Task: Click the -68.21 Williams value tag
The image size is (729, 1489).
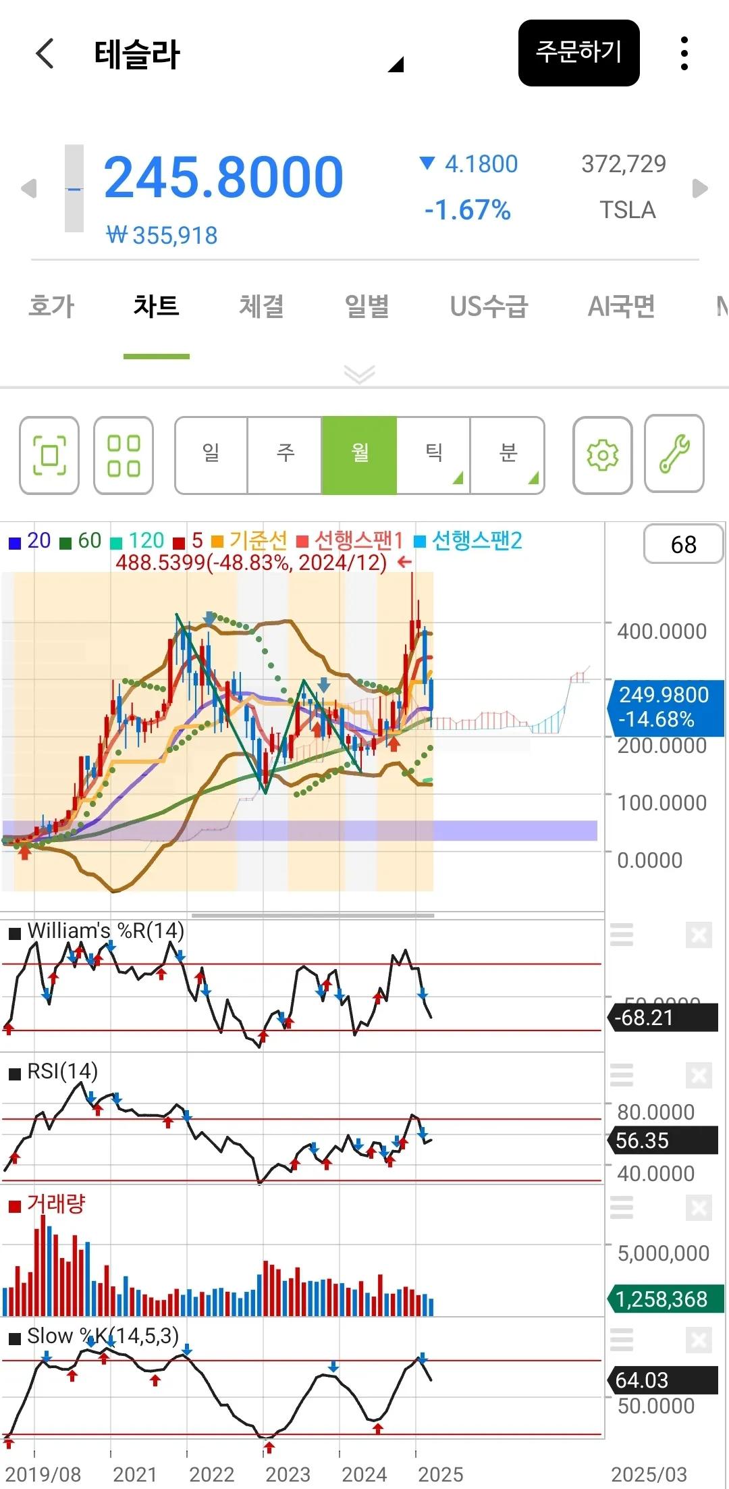Action: (x=663, y=1018)
